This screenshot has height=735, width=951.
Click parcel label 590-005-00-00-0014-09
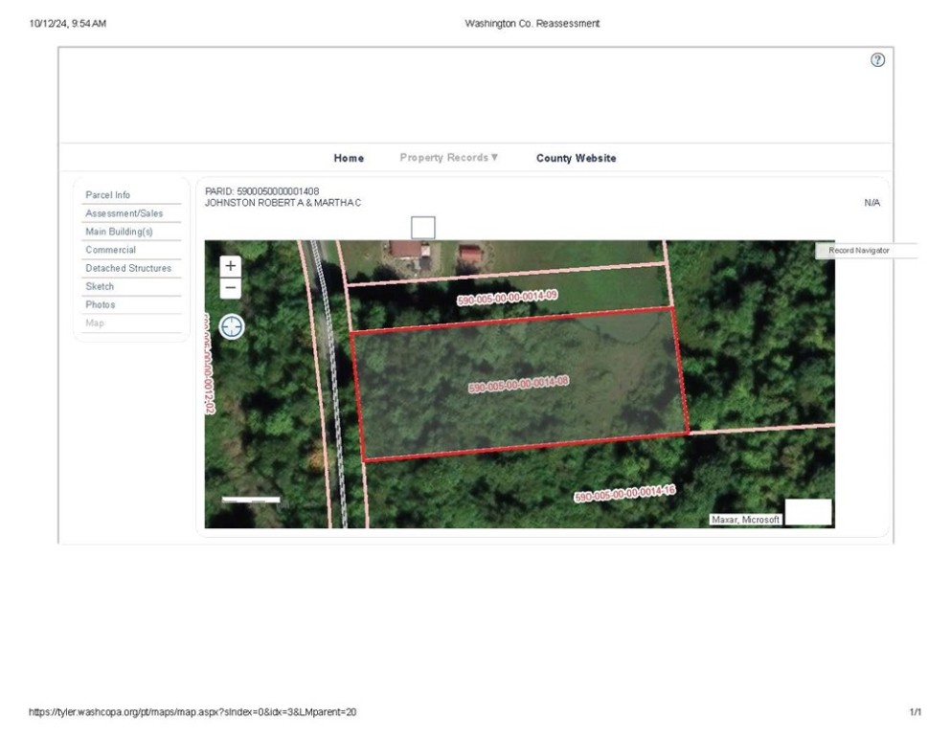click(507, 299)
